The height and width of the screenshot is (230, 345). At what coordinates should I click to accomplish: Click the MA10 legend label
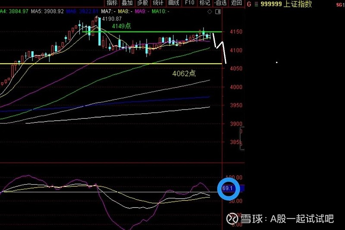click(x=160, y=12)
